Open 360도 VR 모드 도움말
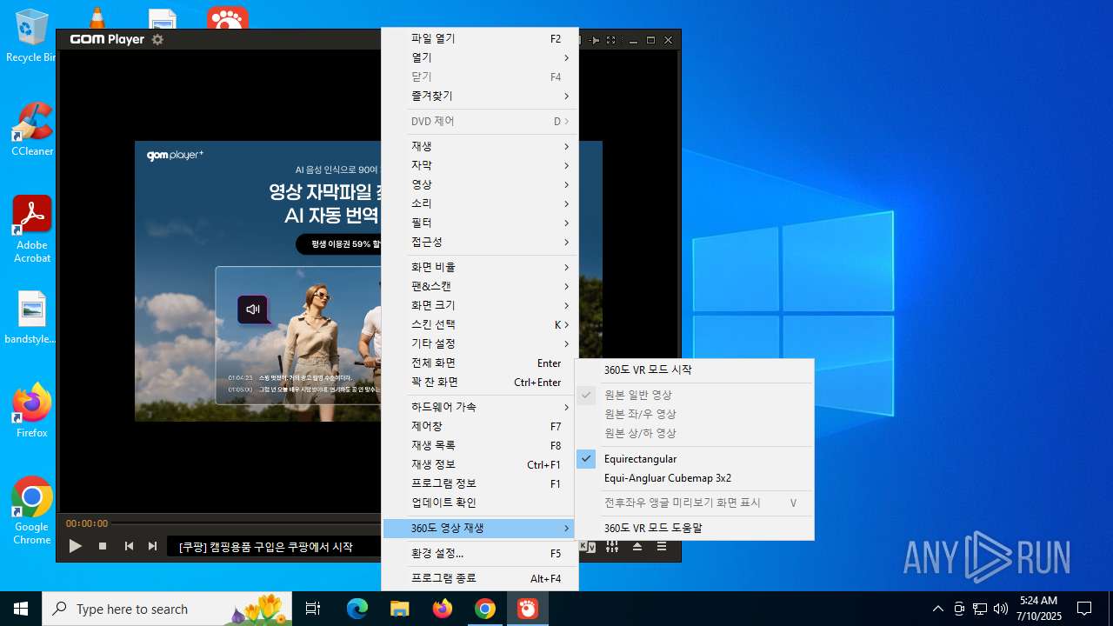The width and height of the screenshot is (1113, 626). (694, 528)
